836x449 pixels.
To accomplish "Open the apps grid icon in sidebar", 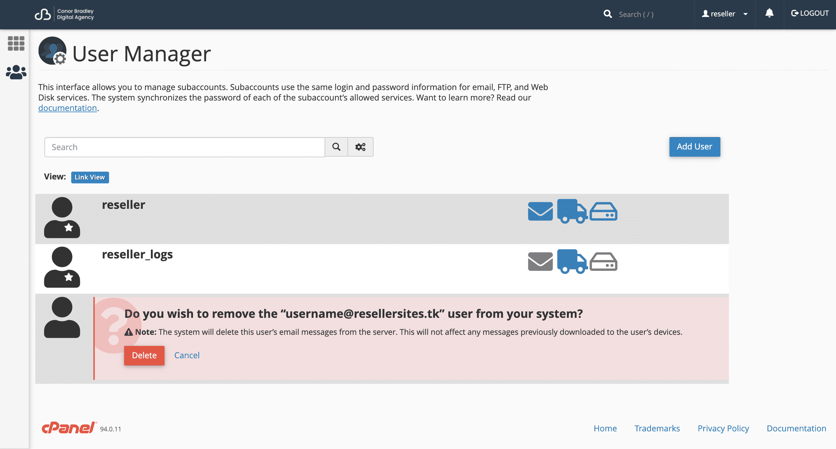I will [x=16, y=43].
